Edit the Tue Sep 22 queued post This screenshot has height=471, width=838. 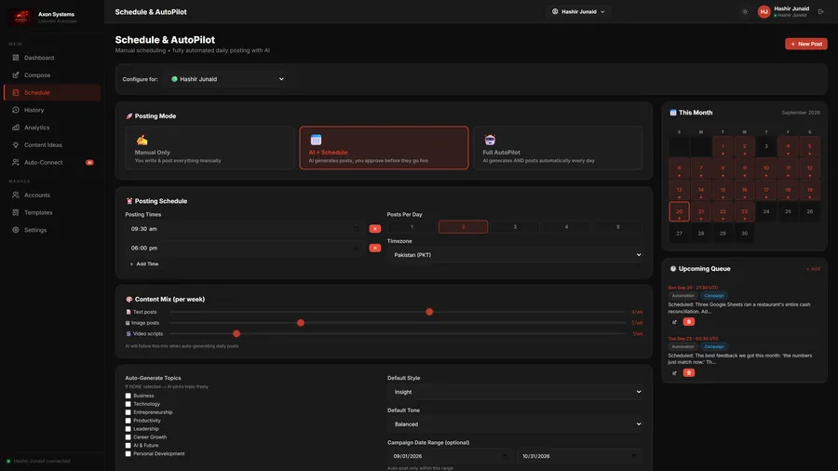point(674,373)
